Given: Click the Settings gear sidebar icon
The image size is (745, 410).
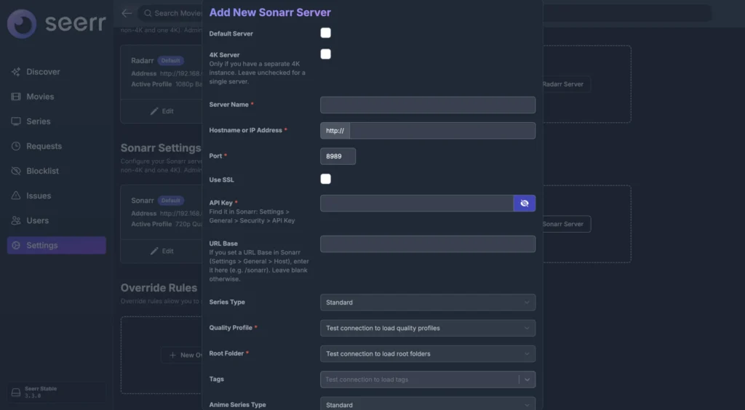Looking at the screenshot, I should [16, 245].
